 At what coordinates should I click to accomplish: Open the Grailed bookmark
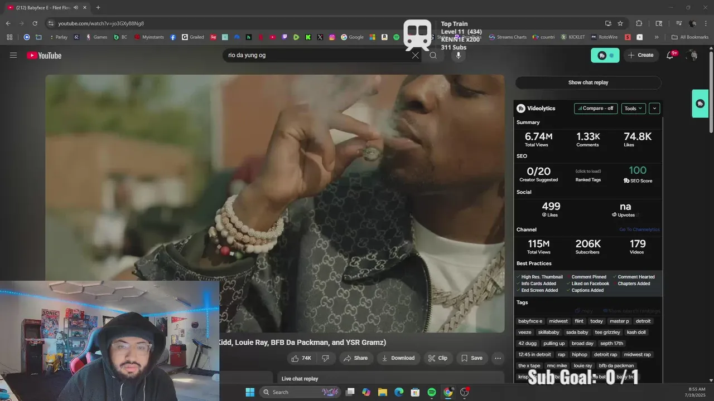[193, 37]
